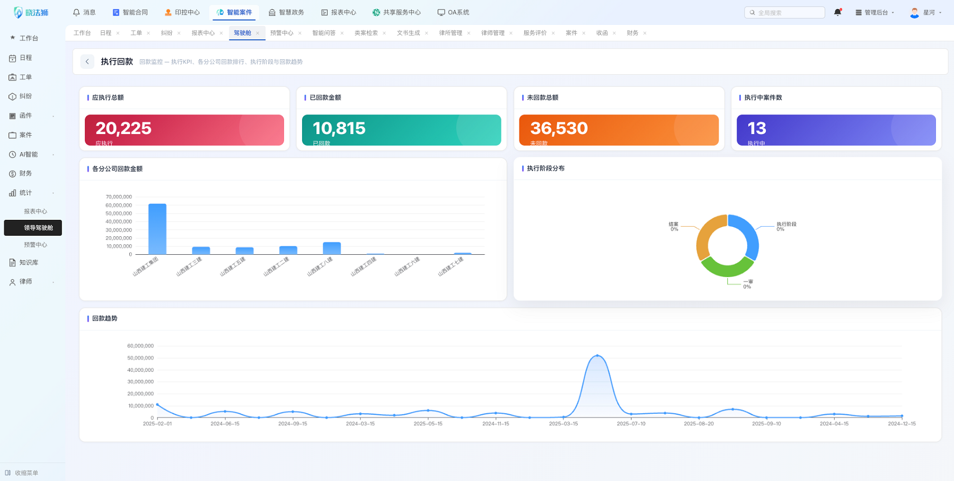Open the 智能合同 top menu
Viewport: 954px width, 481px height.
click(130, 12)
